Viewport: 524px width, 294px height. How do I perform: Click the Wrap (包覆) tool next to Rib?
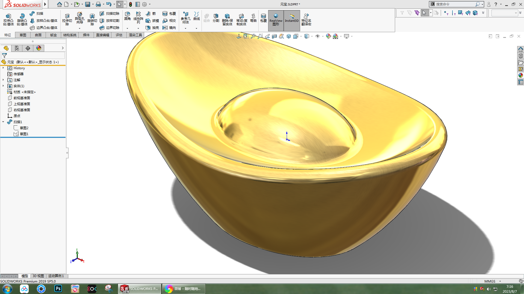tap(169, 13)
